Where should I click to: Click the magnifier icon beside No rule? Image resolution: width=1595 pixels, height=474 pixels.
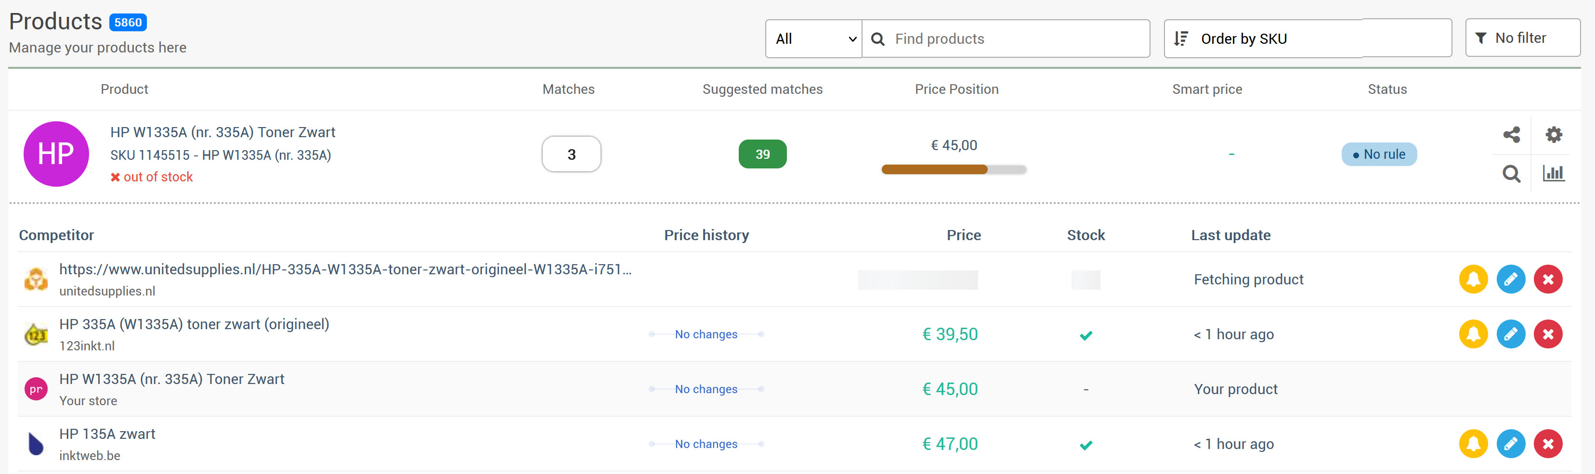[x=1511, y=174]
